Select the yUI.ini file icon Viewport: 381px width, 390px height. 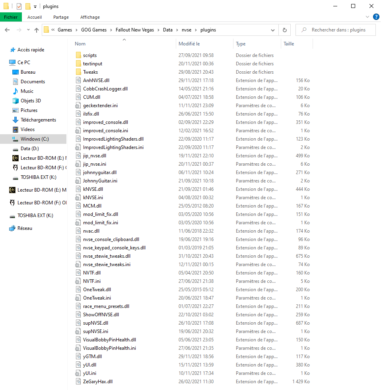tap(78, 373)
